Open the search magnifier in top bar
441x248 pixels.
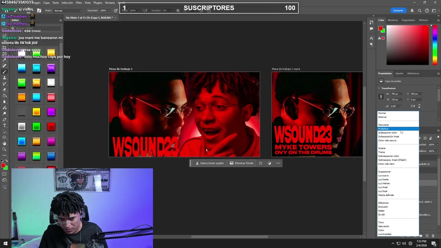coord(419,10)
